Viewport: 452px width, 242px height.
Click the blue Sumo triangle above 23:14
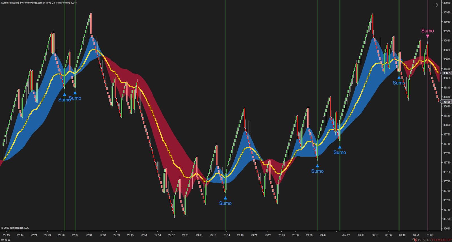pos(225,198)
